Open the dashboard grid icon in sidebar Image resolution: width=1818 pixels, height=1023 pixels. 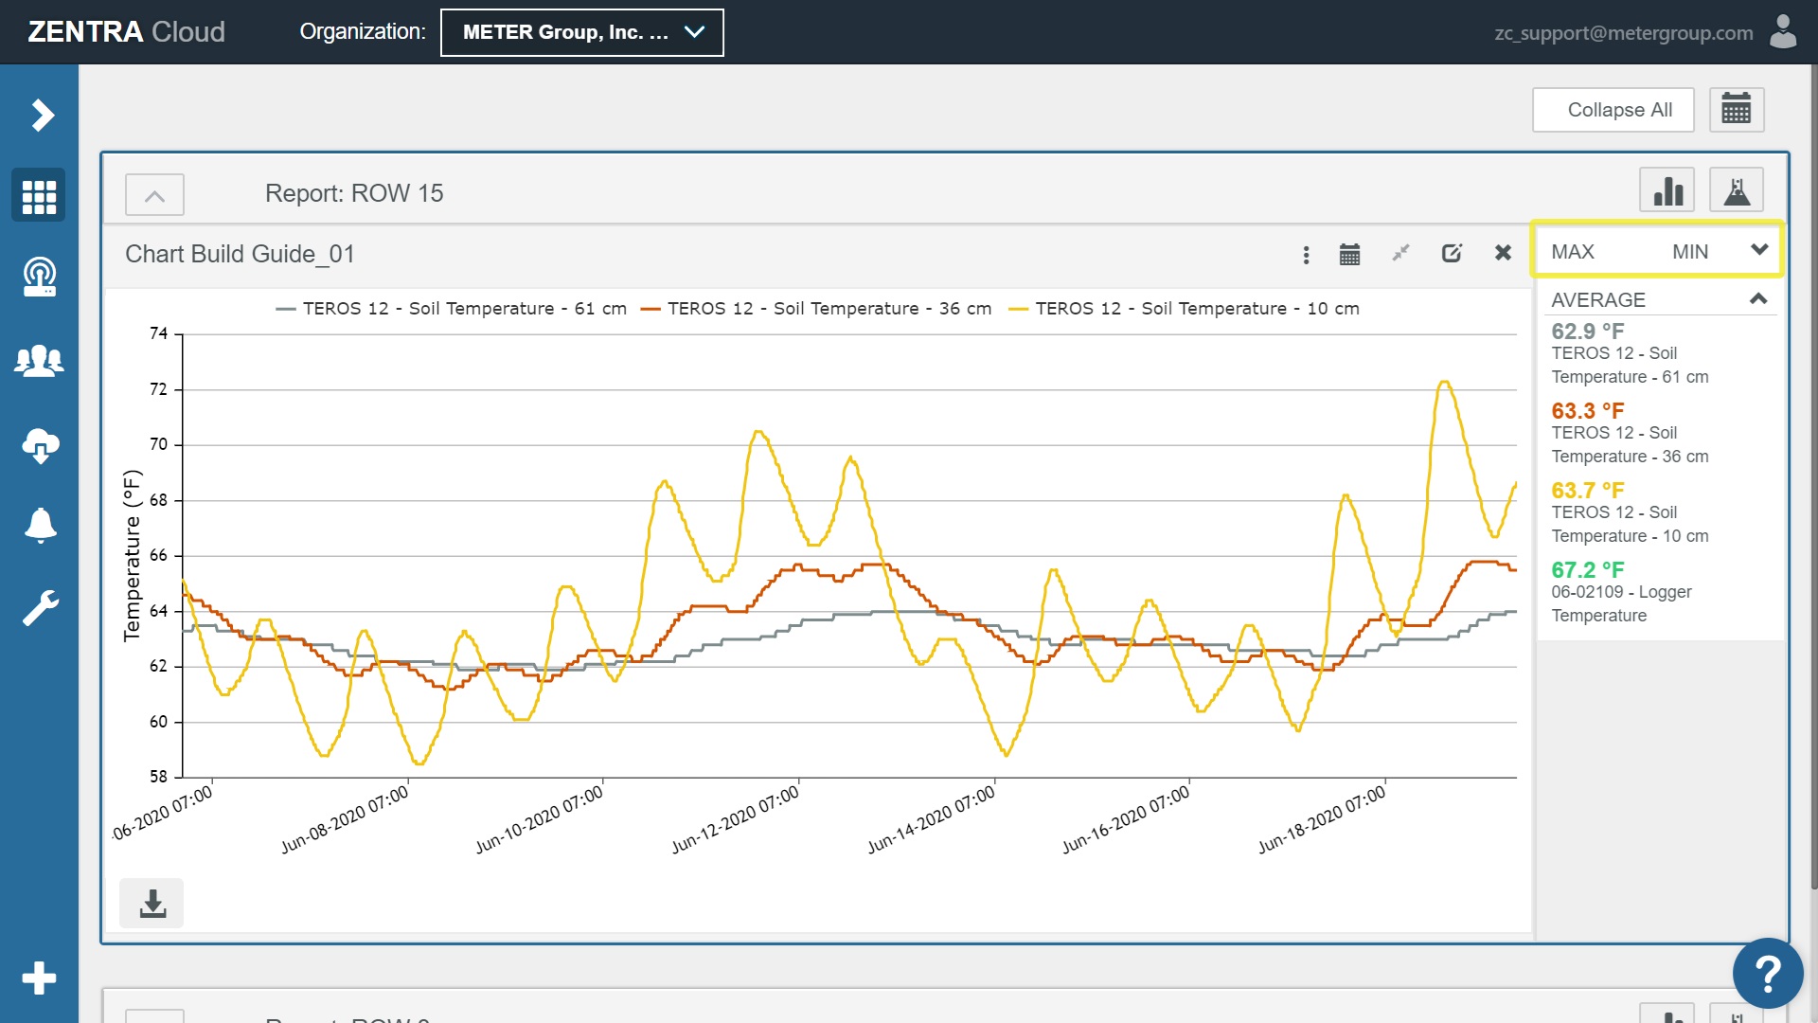(39, 196)
